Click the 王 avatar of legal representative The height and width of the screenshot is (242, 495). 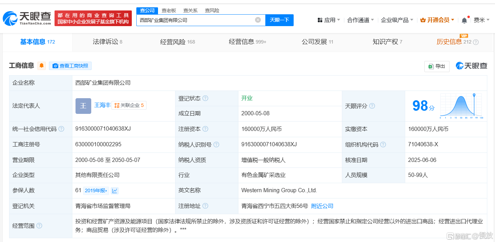pos(83,106)
